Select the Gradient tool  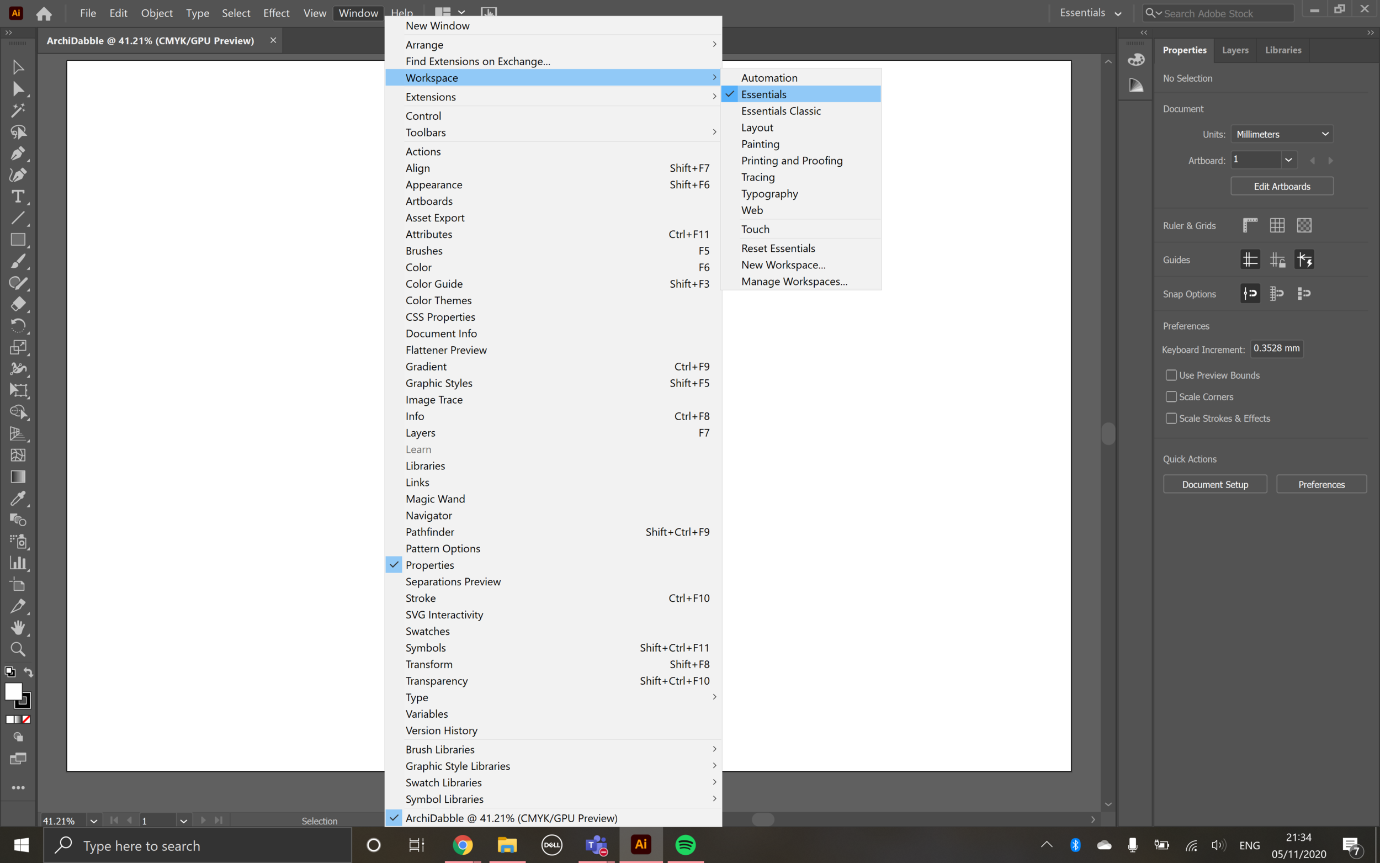(18, 476)
